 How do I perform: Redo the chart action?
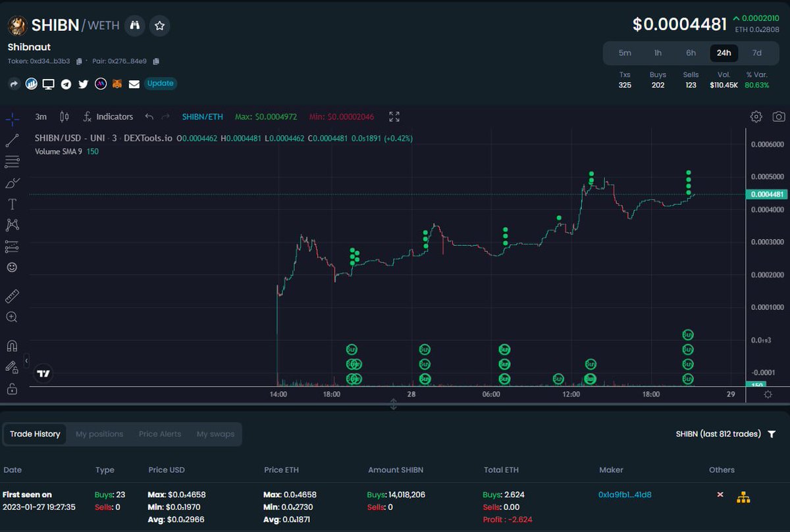coord(166,116)
